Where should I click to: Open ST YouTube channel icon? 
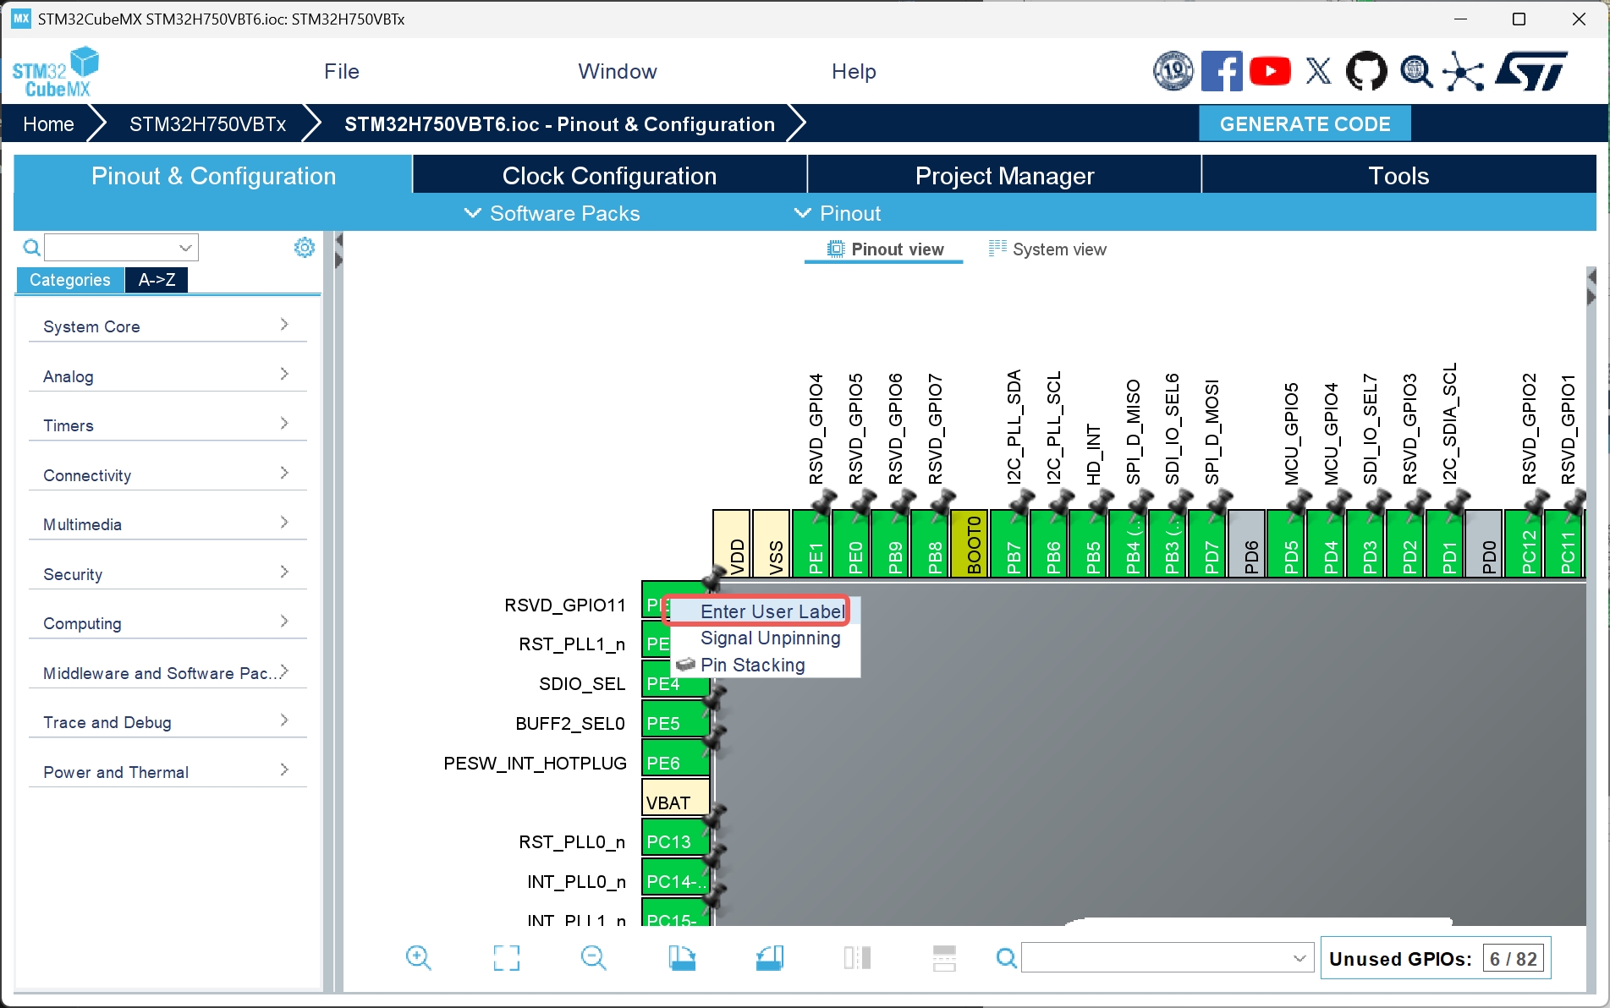[x=1270, y=71]
